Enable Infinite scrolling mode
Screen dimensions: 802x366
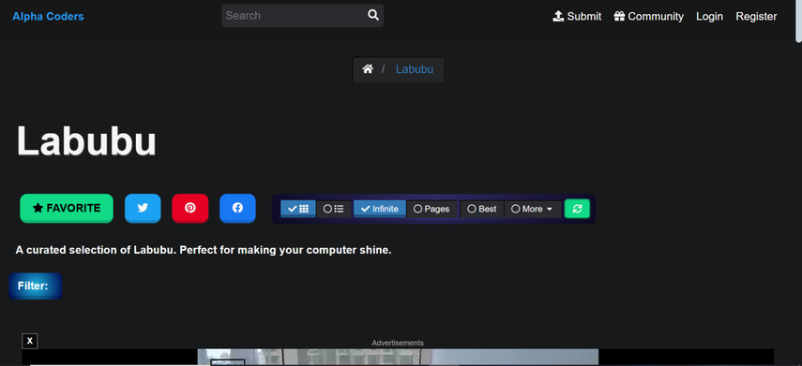coord(380,209)
